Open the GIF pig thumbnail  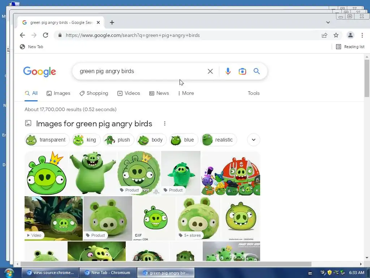point(154,218)
